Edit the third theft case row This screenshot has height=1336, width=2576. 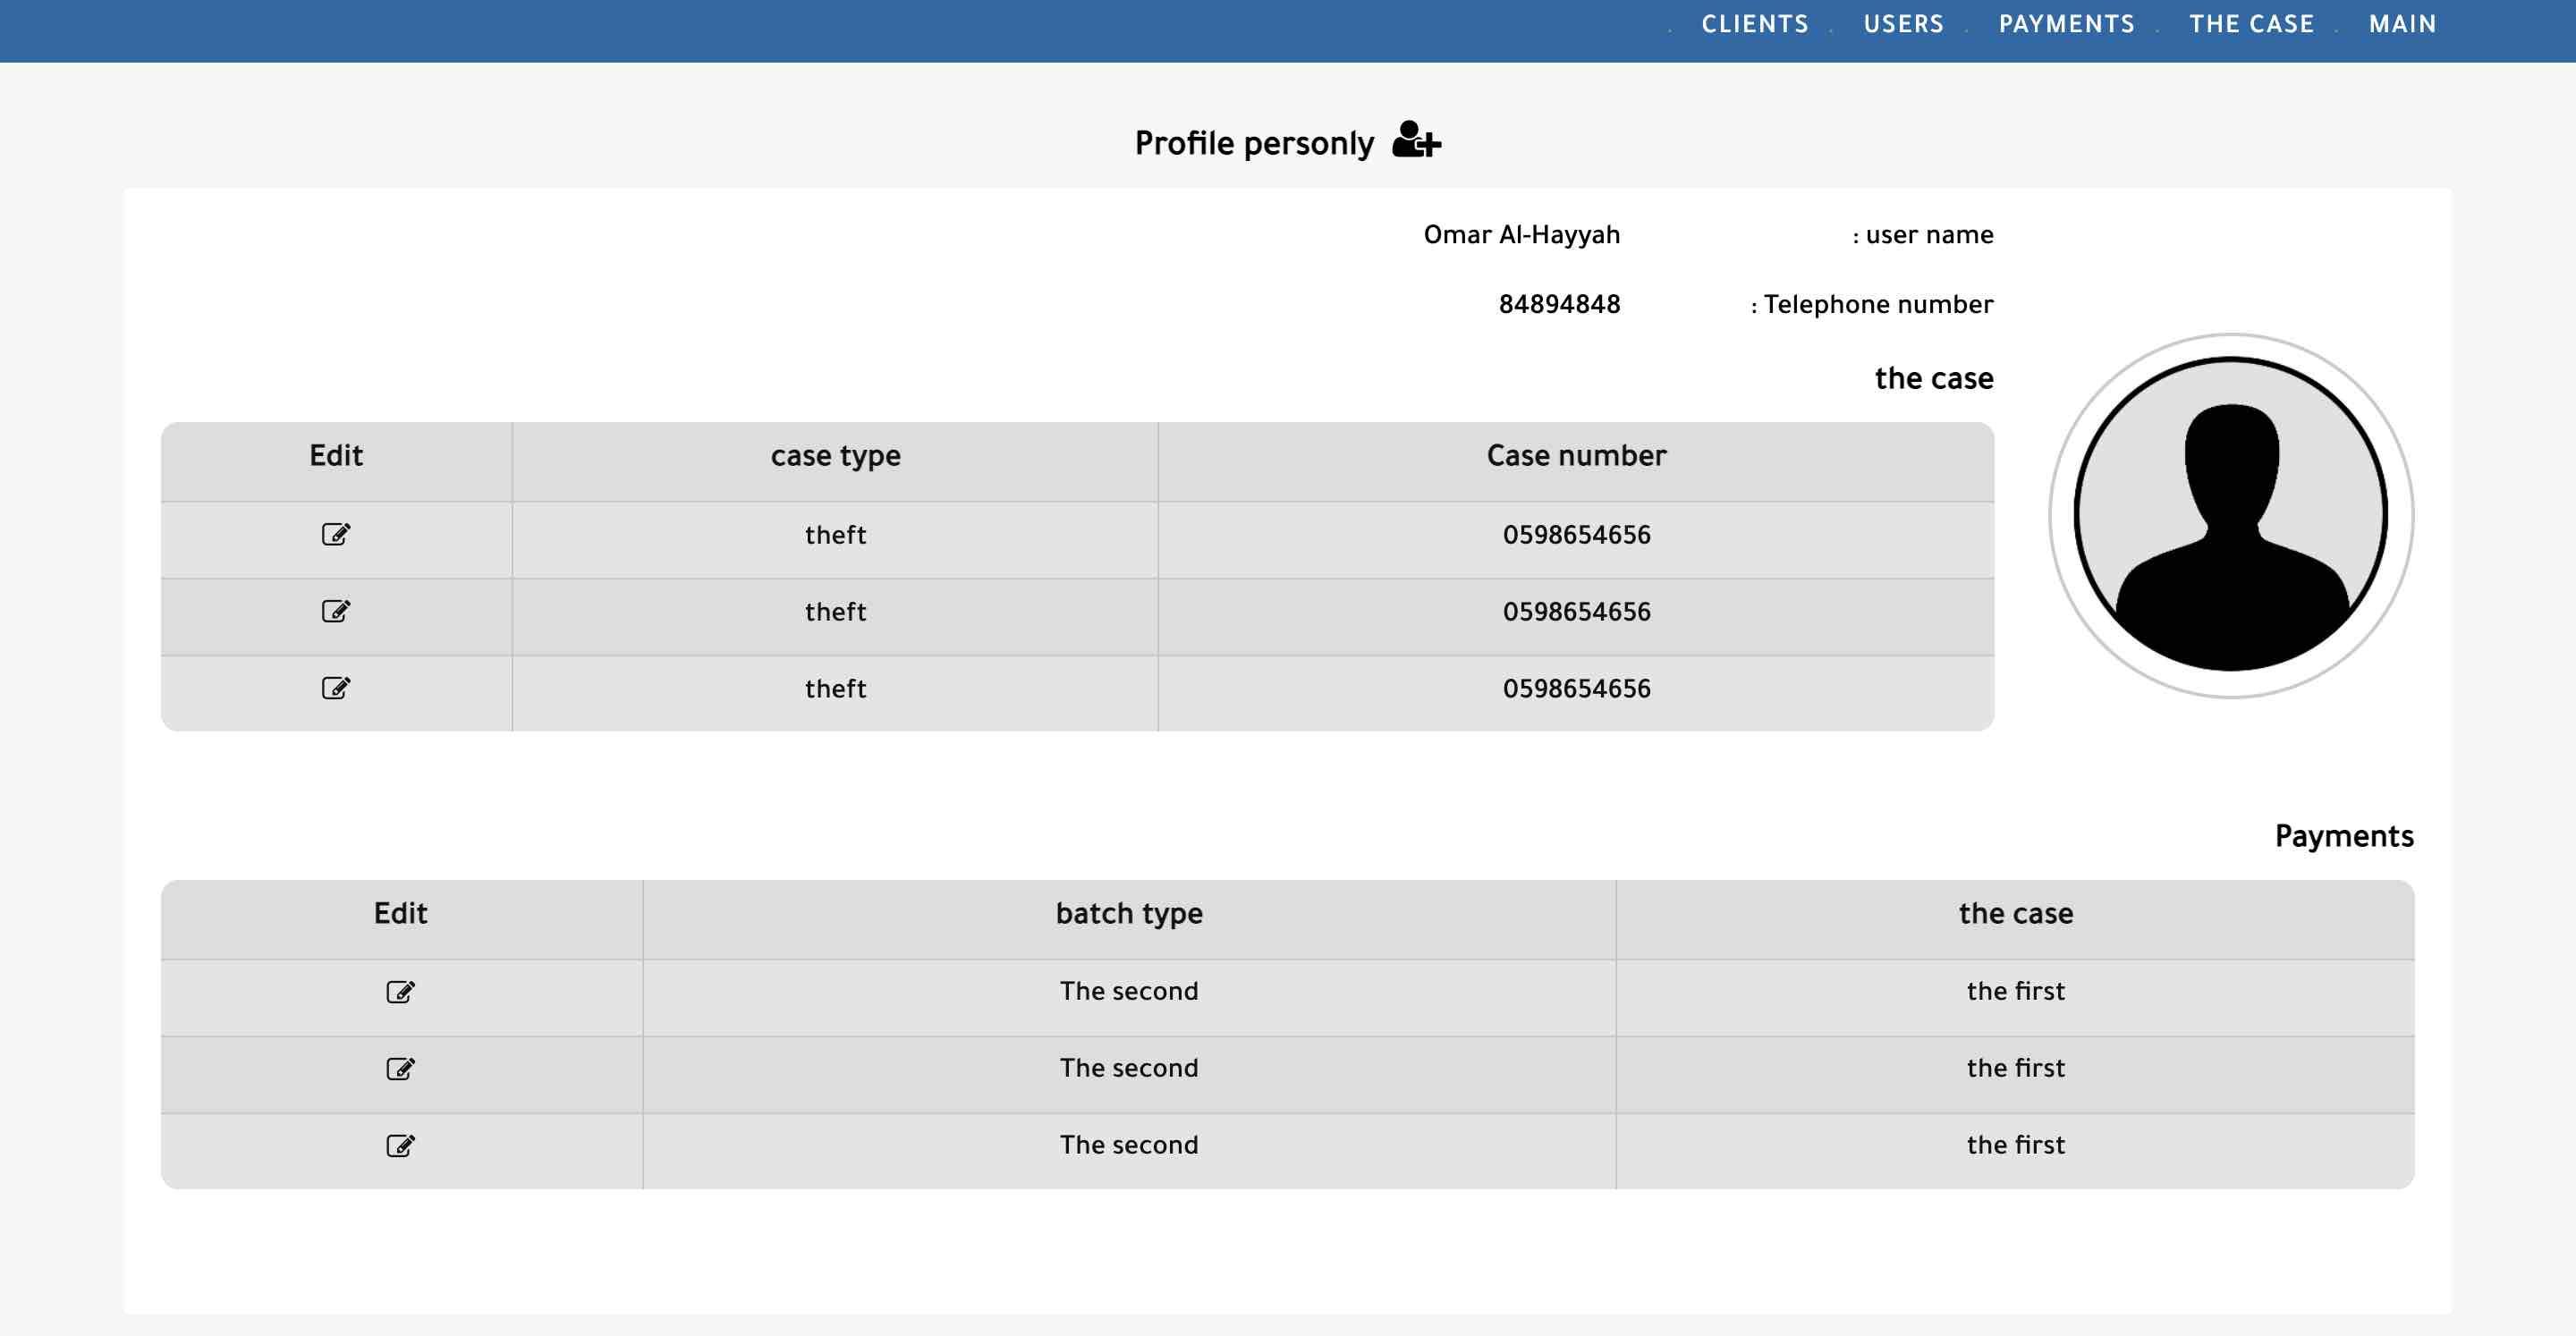tap(336, 688)
